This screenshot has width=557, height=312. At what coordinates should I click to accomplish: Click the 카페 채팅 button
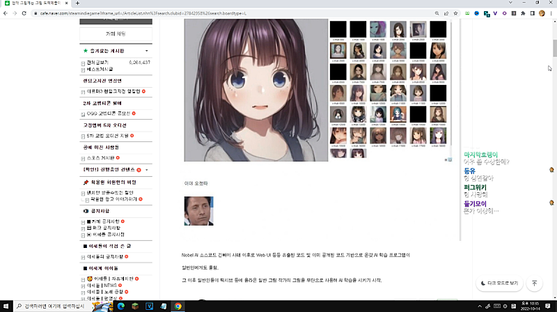(x=116, y=33)
